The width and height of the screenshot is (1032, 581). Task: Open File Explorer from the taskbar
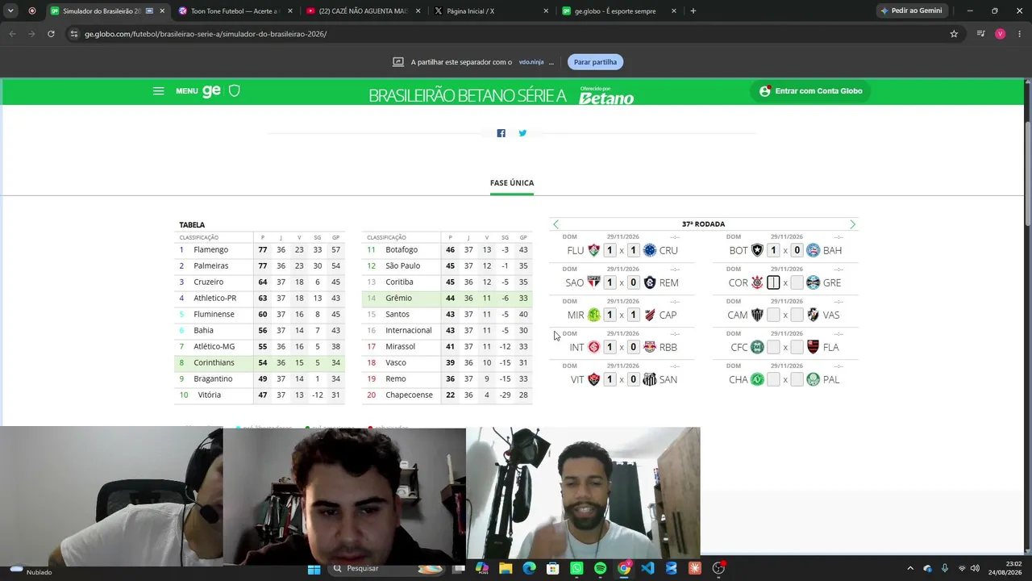click(x=506, y=569)
